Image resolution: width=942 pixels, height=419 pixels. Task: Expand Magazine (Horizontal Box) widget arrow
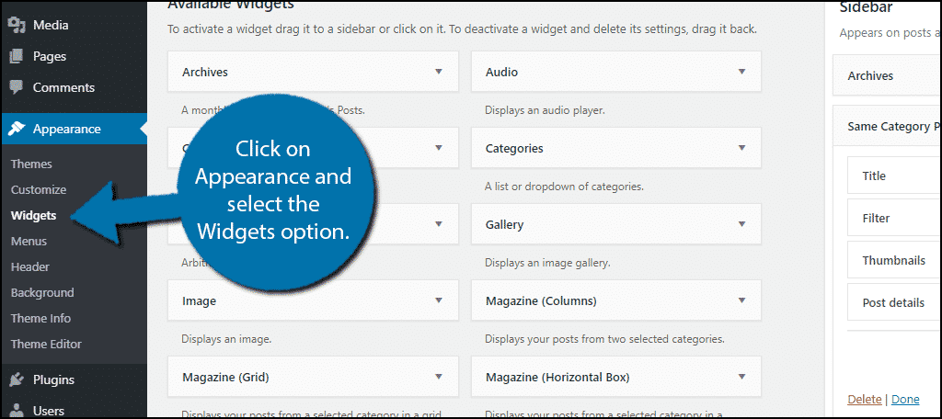coord(742,377)
